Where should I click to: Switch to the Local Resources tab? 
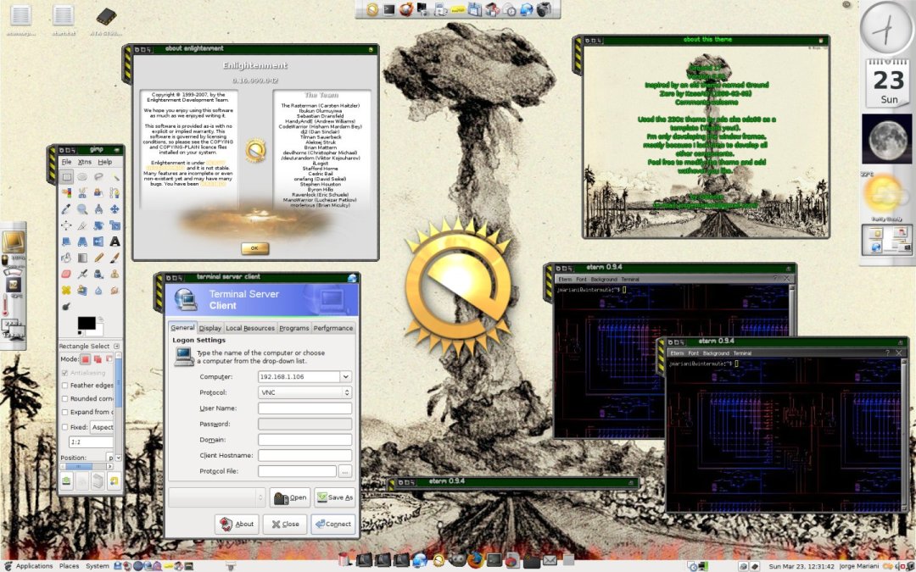pos(250,328)
